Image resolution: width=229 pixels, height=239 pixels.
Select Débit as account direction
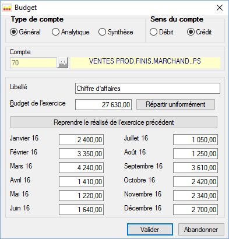click(161, 32)
